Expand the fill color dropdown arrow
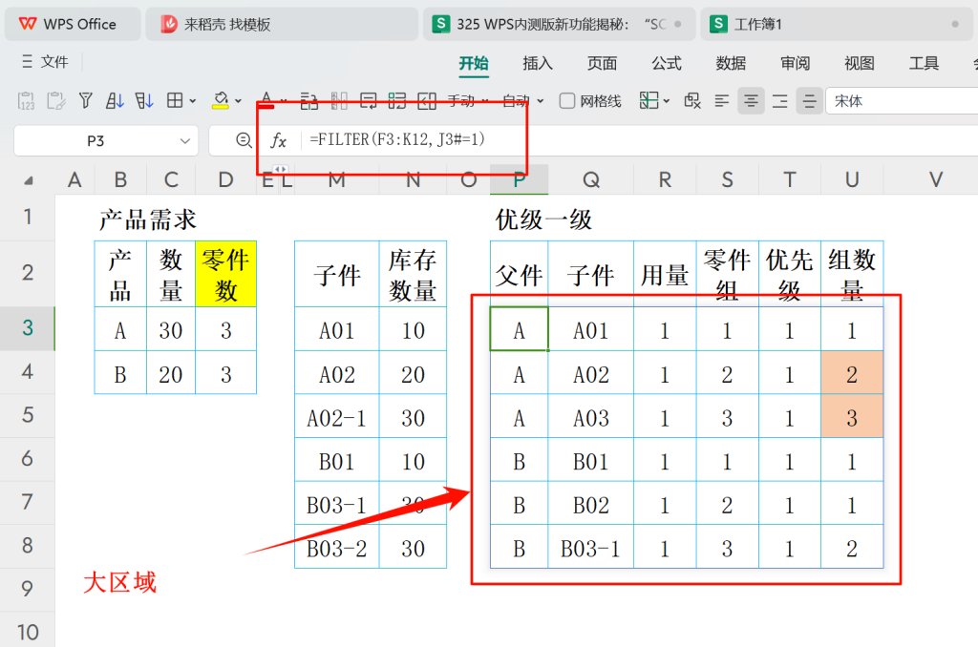This screenshot has width=978, height=647. [x=238, y=101]
